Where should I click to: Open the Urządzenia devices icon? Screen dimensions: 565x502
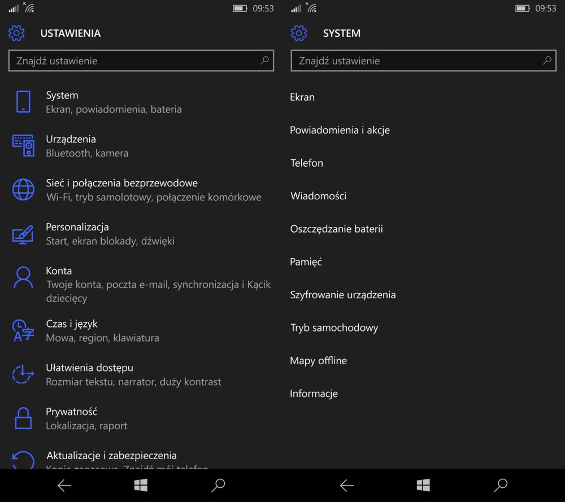coord(23,146)
